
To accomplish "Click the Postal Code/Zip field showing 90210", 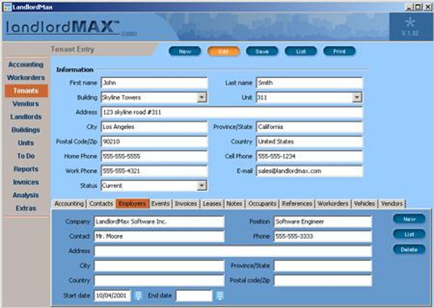I will (154, 142).
